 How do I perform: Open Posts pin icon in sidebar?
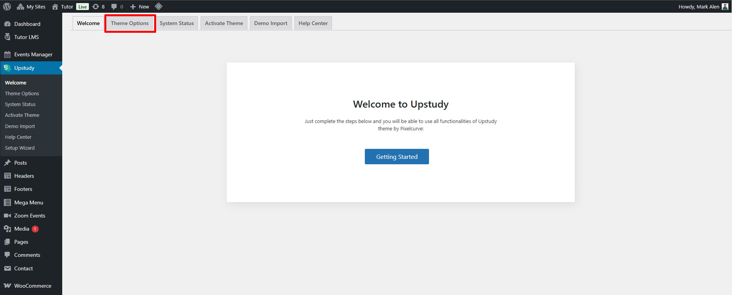(x=7, y=163)
